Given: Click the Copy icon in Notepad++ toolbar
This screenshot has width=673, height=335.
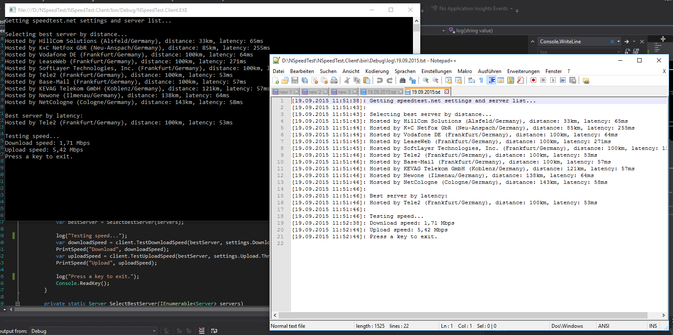Looking at the screenshot, I should (x=357, y=80).
